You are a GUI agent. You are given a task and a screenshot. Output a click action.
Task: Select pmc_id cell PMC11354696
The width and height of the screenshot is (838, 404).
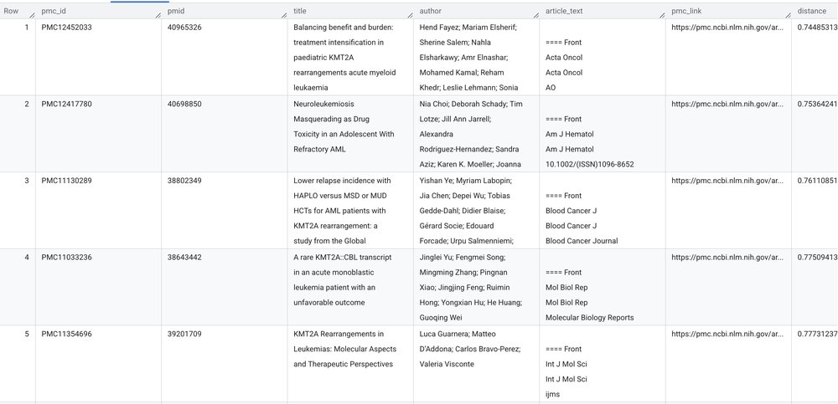click(65, 334)
